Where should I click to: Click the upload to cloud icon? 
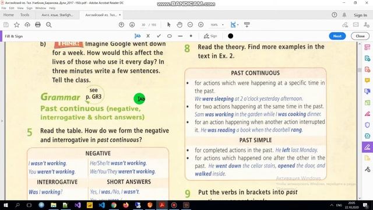pos(27,24)
